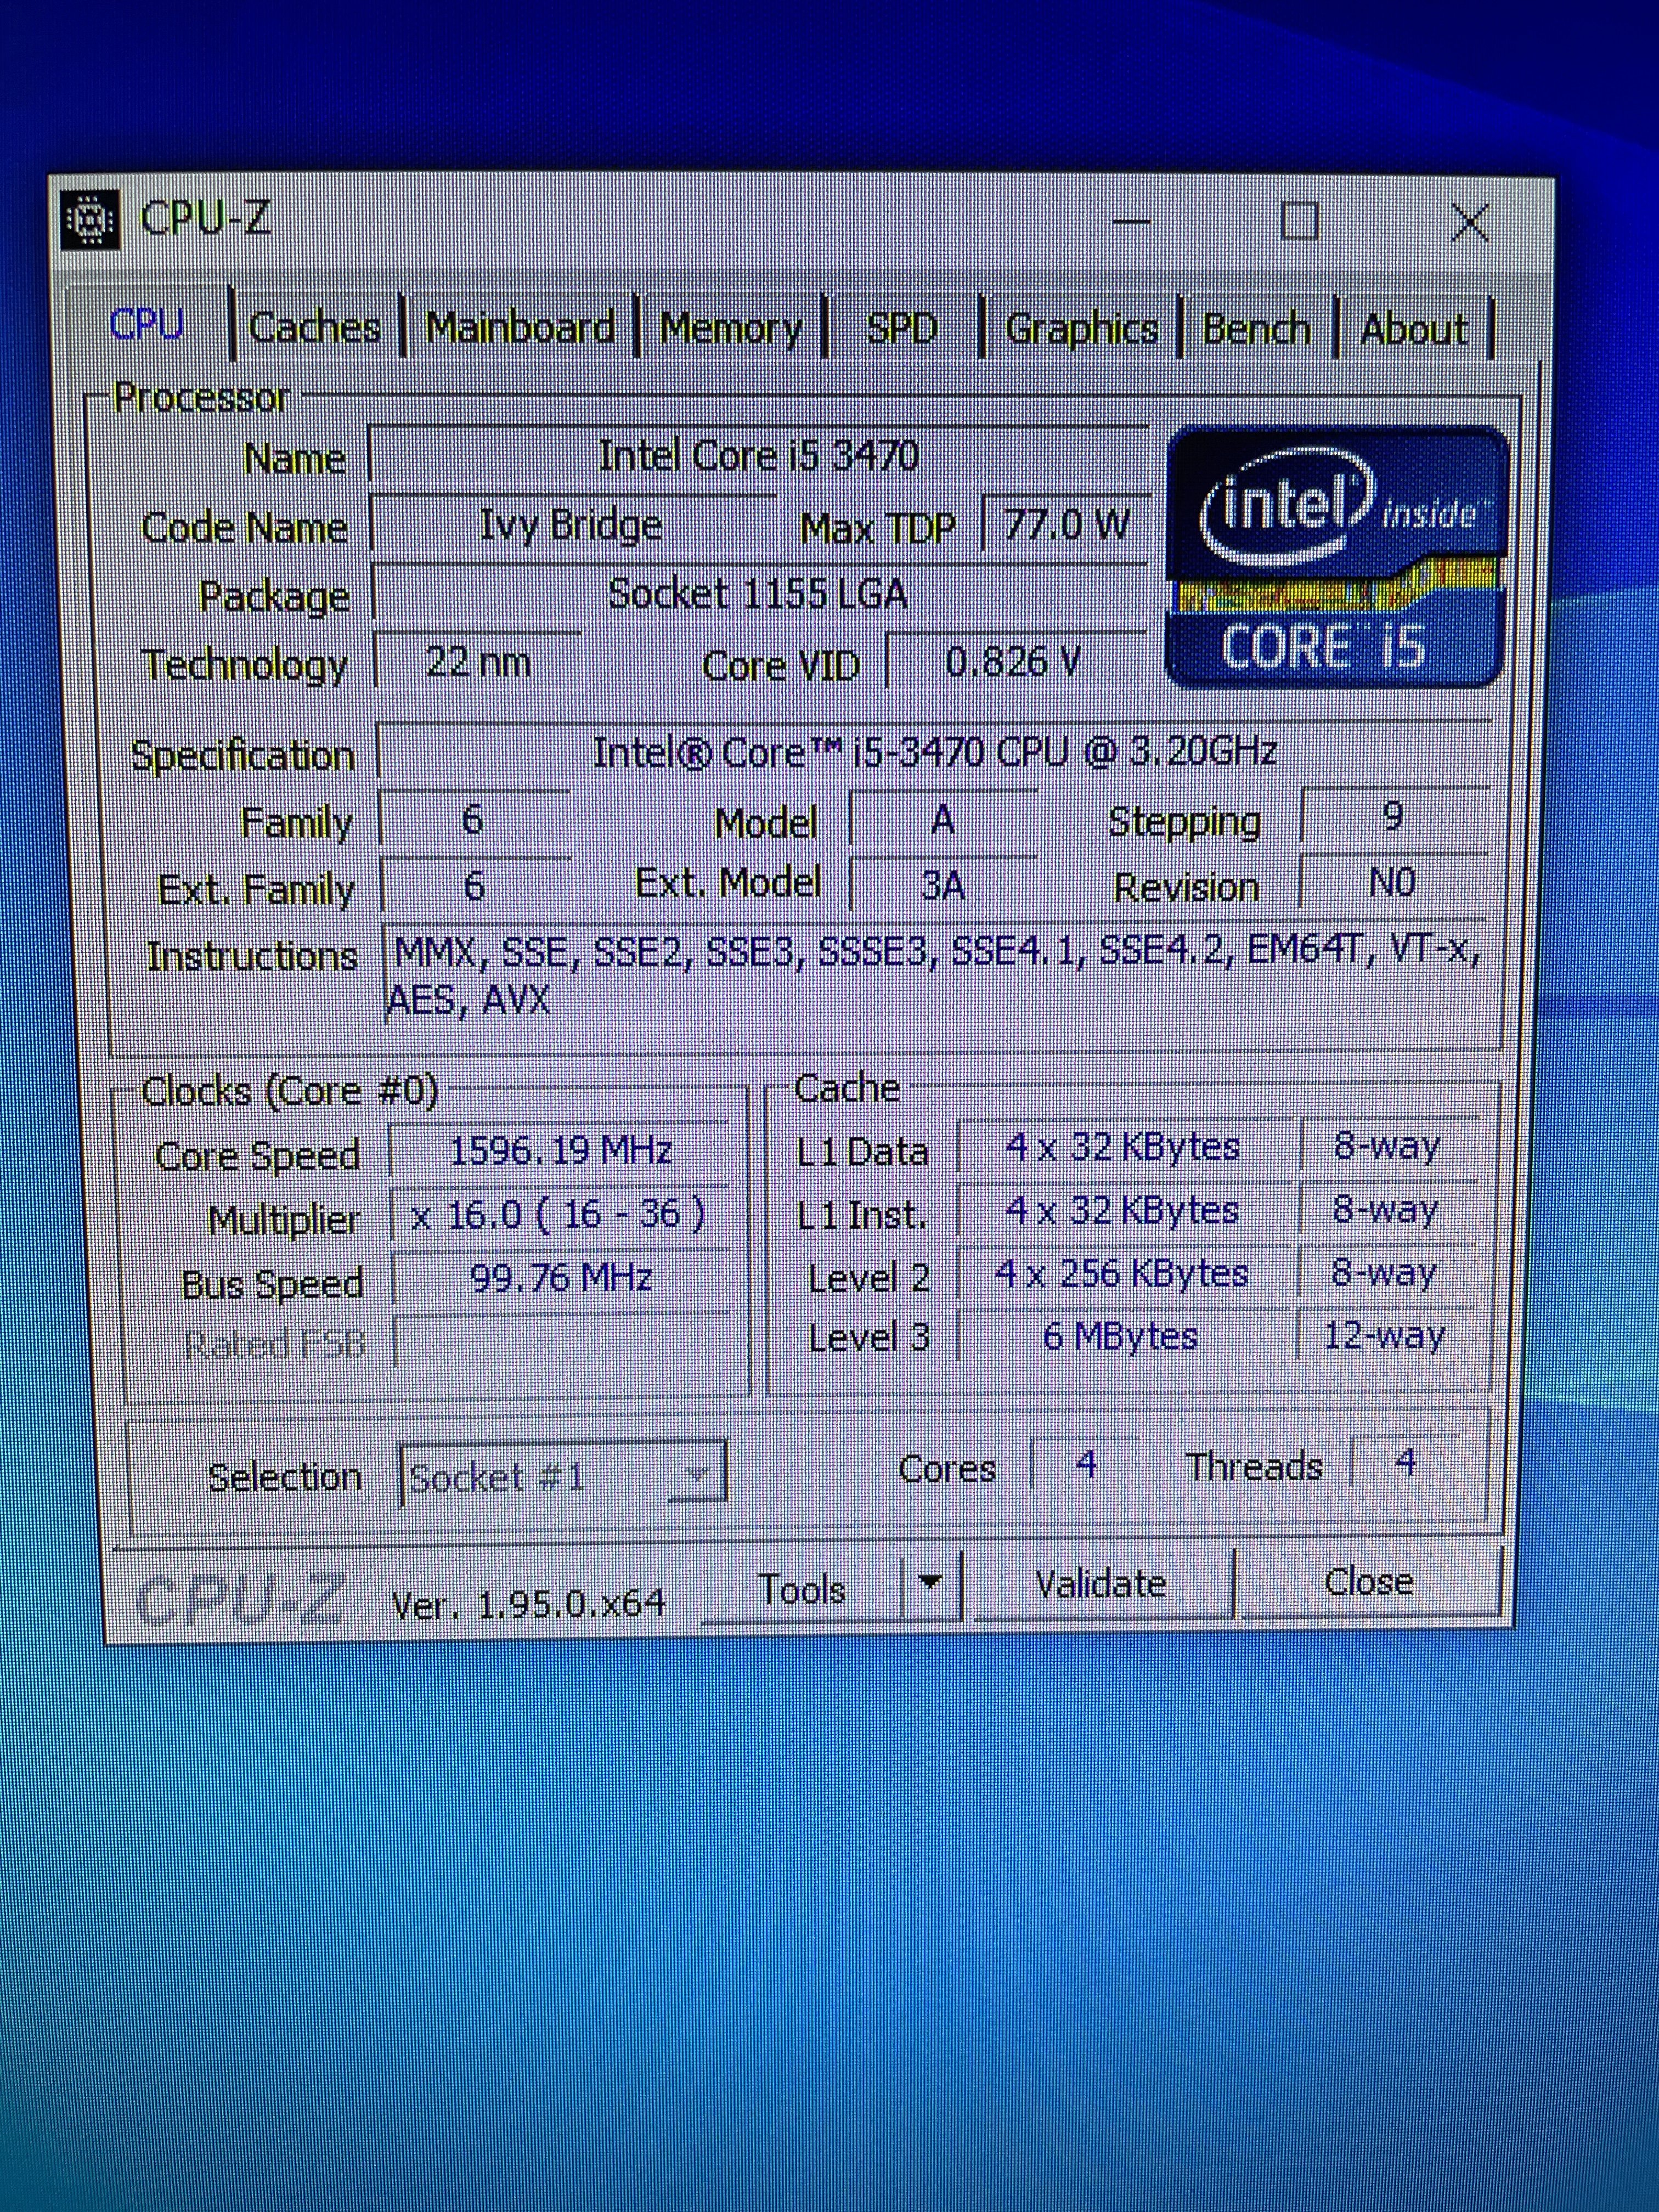Minimize the CPU-Z window

[x=1131, y=221]
